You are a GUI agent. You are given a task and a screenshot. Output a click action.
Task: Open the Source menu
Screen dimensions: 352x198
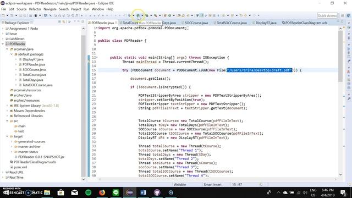click(21, 9)
